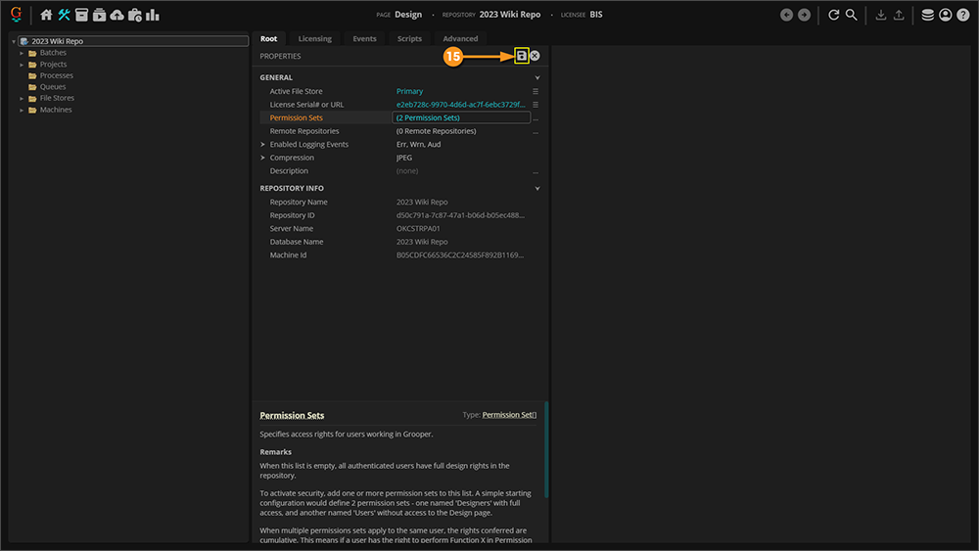
Task: Open Active File Store list menu
Action: click(536, 91)
